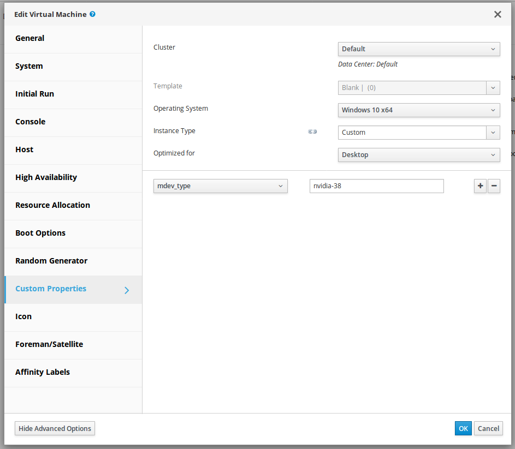Image resolution: width=515 pixels, height=449 pixels.
Task: Click the help icon beside Edit Virtual Machine
Action: (92, 14)
